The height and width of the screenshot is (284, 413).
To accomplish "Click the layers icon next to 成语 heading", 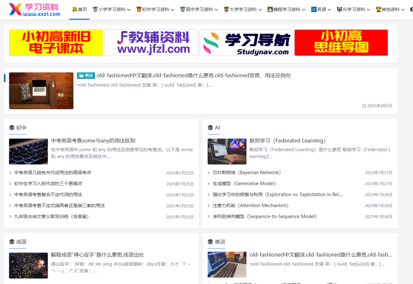I will pyautogui.click(x=12, y=242).
